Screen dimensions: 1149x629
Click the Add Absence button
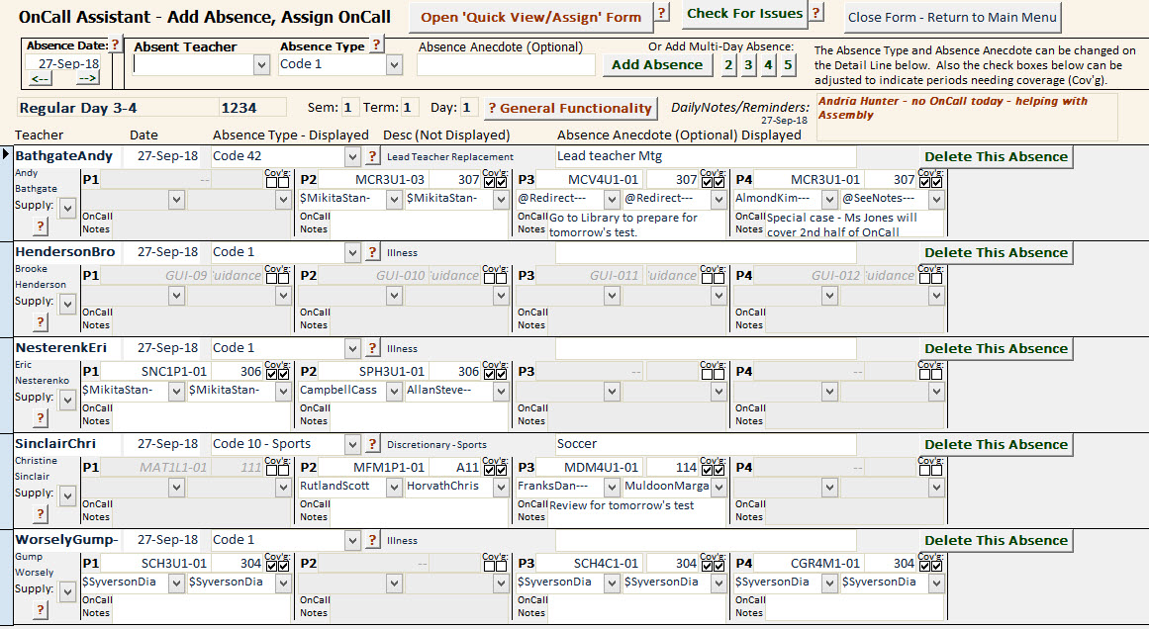click(x=657, y=64)
